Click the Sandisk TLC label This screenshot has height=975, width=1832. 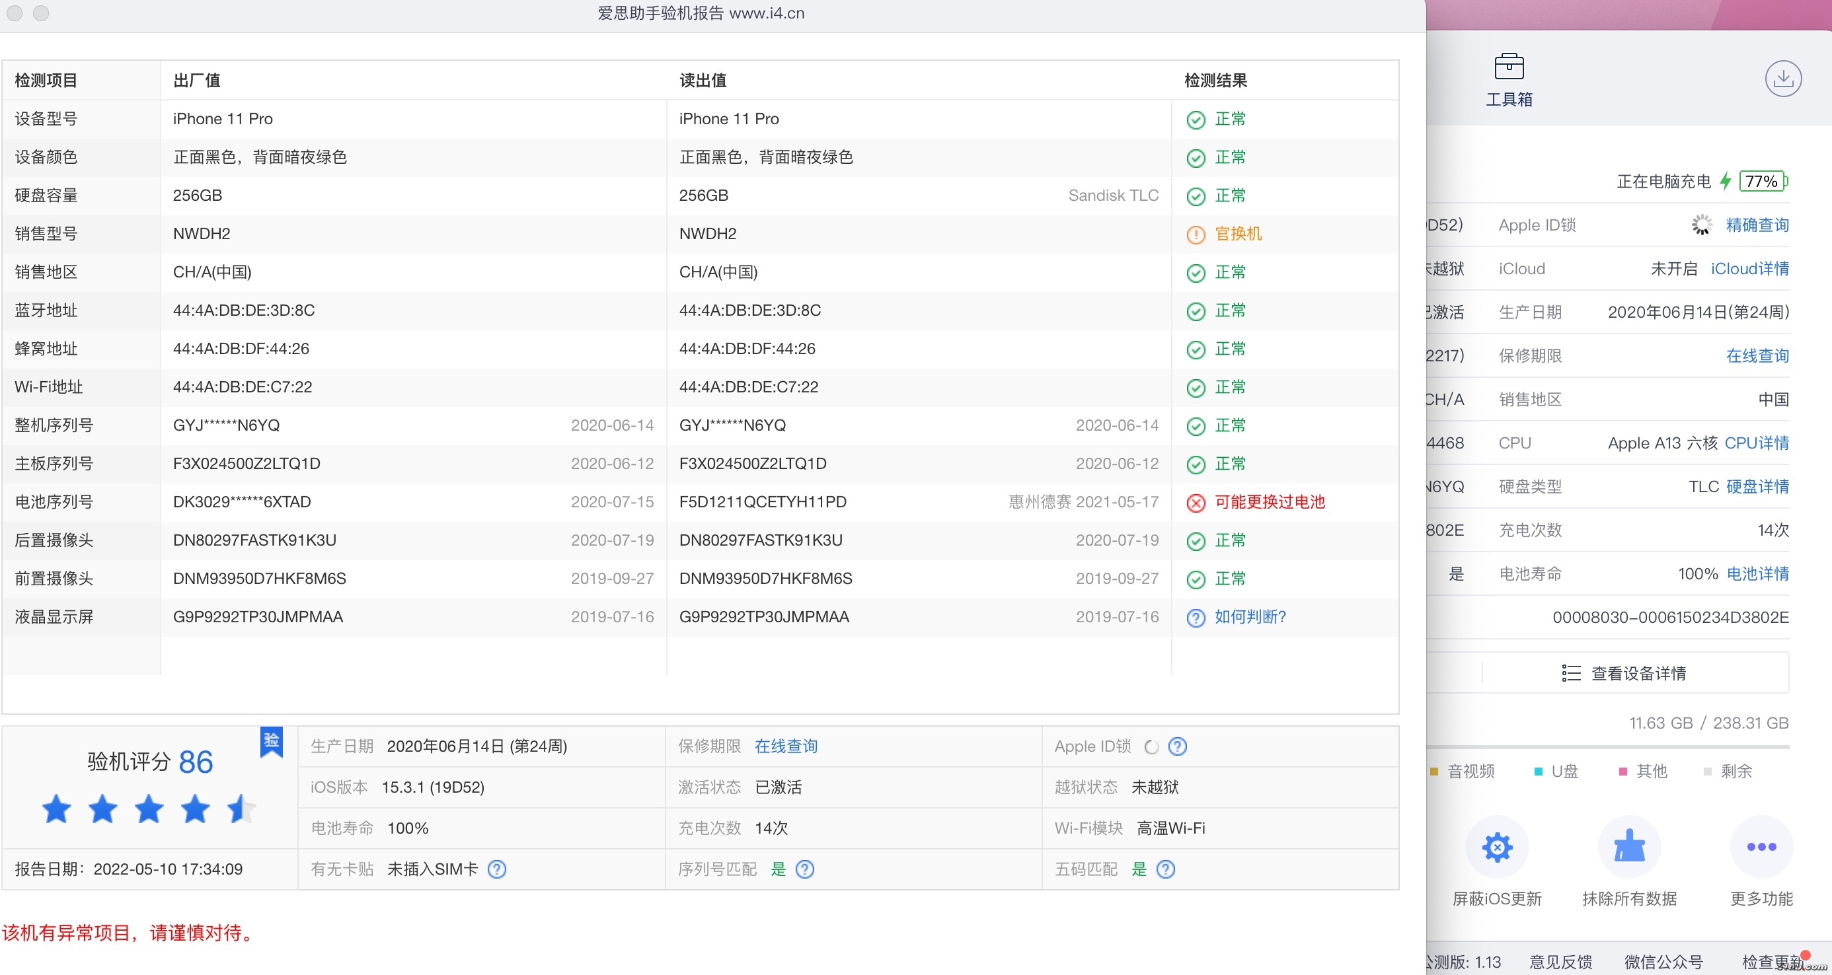pos(1113,196)
